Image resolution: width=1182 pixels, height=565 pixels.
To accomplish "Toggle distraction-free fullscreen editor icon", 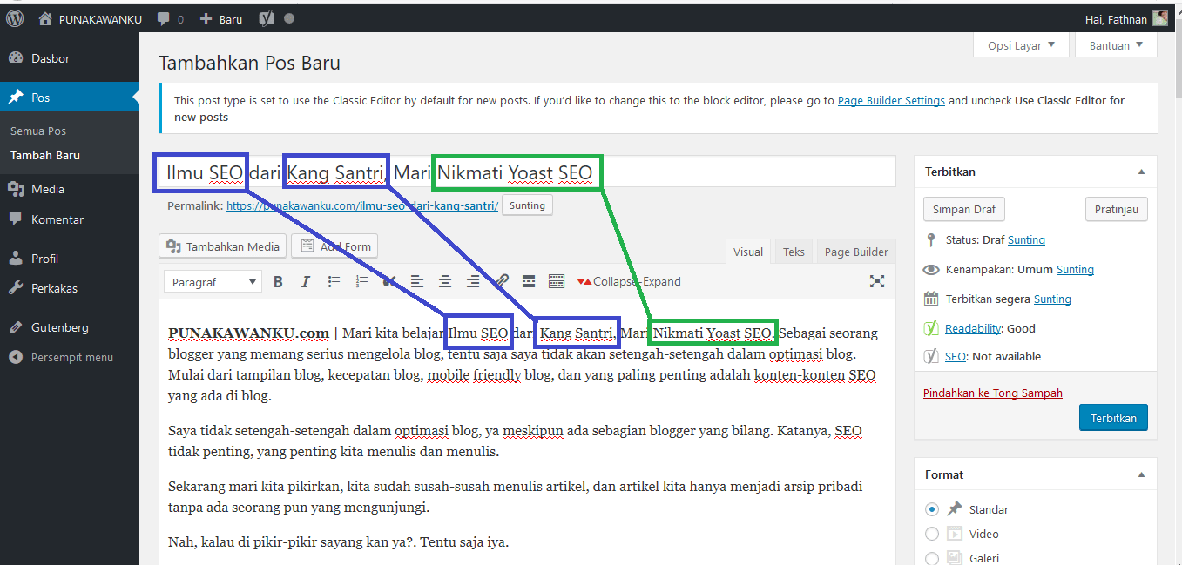I will (877, 281).
